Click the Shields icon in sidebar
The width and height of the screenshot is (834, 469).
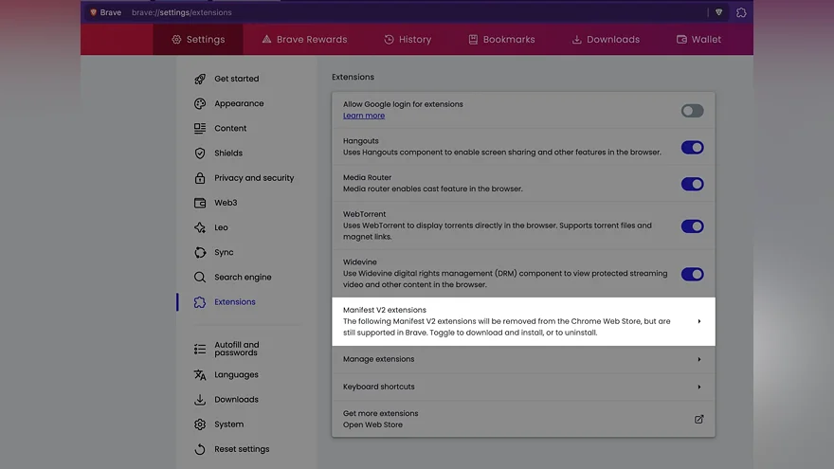(x=200, y=153)
